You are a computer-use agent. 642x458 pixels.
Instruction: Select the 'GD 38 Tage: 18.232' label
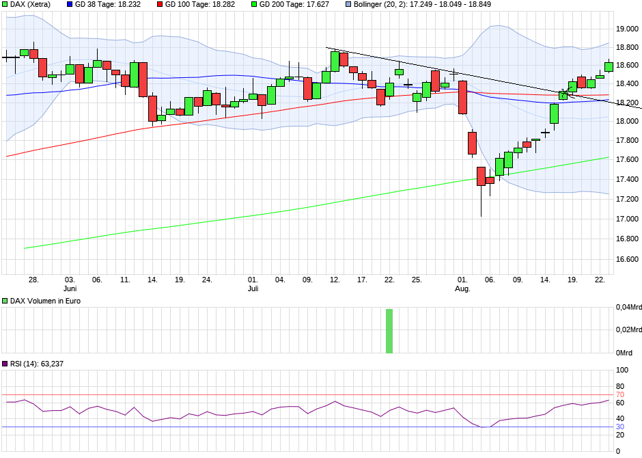coord(108,5)
